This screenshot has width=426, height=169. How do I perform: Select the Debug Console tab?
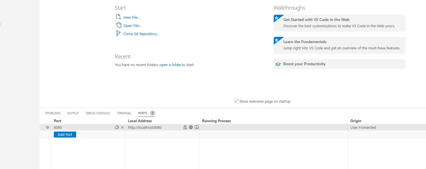click(98, 113)
